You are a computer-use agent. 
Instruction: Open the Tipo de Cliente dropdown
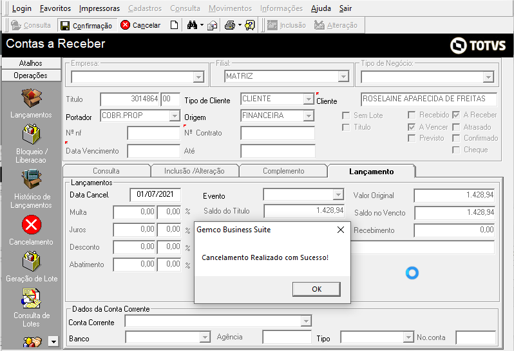pyautogui.click(x=309, y=99)
